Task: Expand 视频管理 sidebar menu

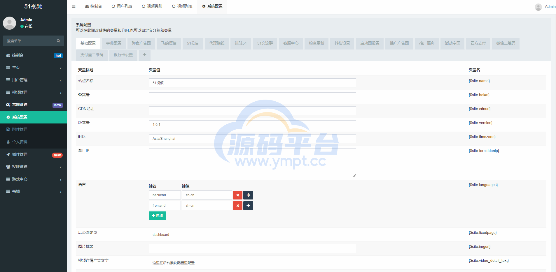Action: [34, 92]
